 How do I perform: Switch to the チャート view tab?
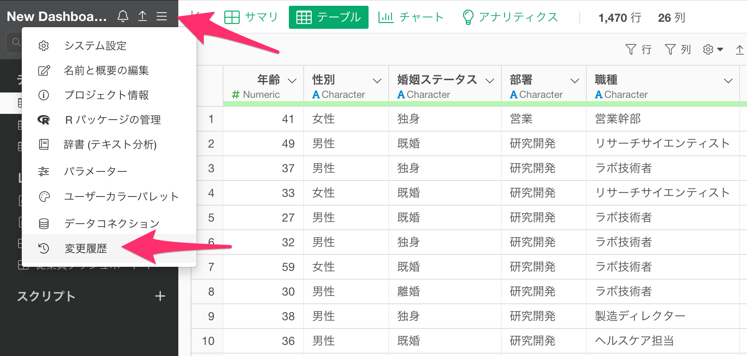coord(411,17)
